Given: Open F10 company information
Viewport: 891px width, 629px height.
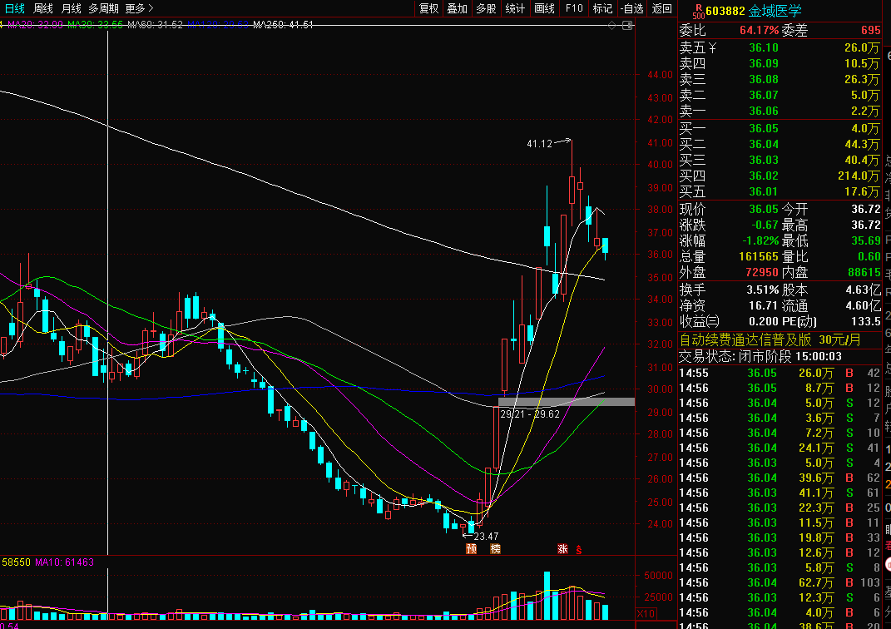Looking at the screenshot, I should tap(574, 8).
